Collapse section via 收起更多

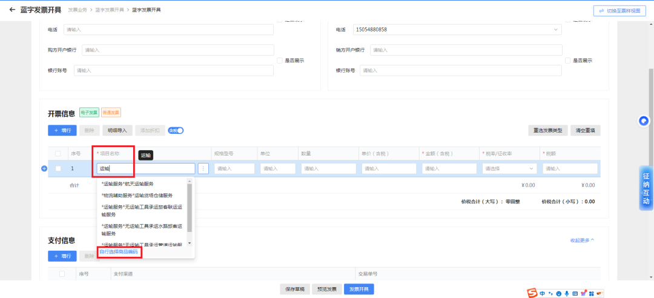[x=582, y=240]
